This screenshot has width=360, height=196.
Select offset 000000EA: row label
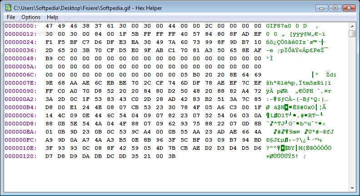click(20, 132)
